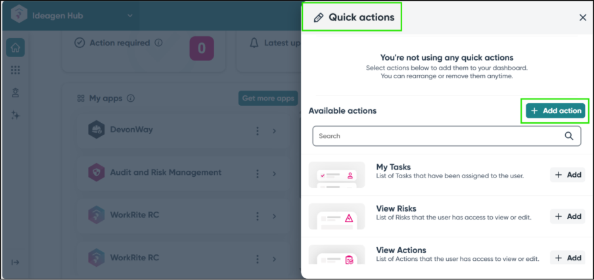Click the Add action button
This screenshot has height=280, width=594.
click(555, 111)
